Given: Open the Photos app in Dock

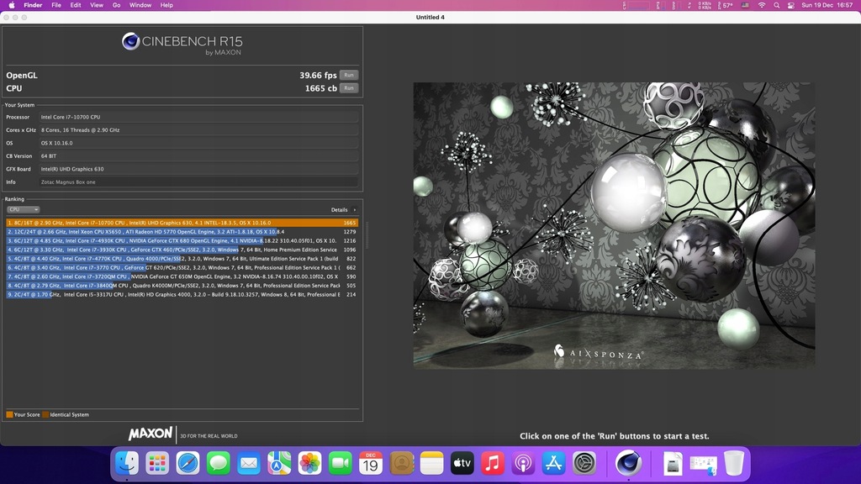Looking at the screenshot, I should click(309, 463).
